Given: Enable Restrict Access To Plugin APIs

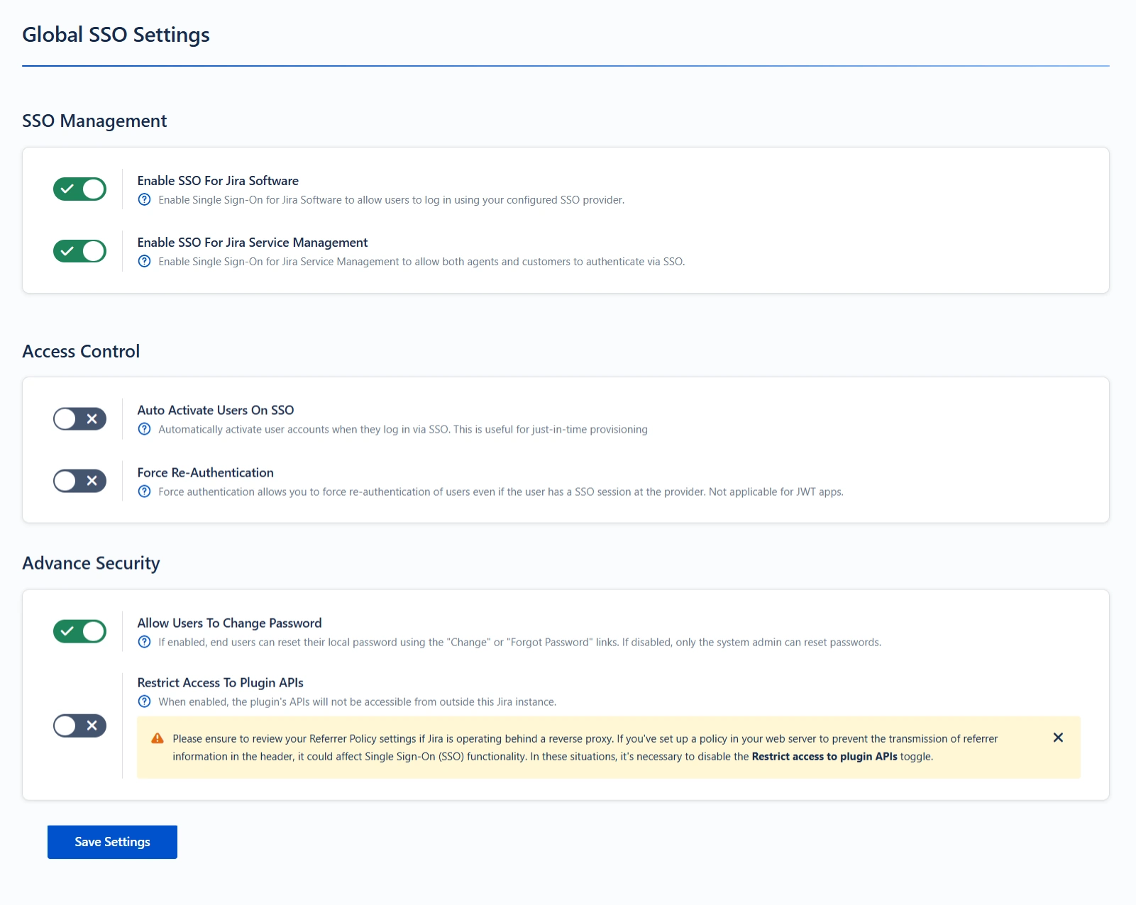Looking at the screenshot, I should pos(79,726).
